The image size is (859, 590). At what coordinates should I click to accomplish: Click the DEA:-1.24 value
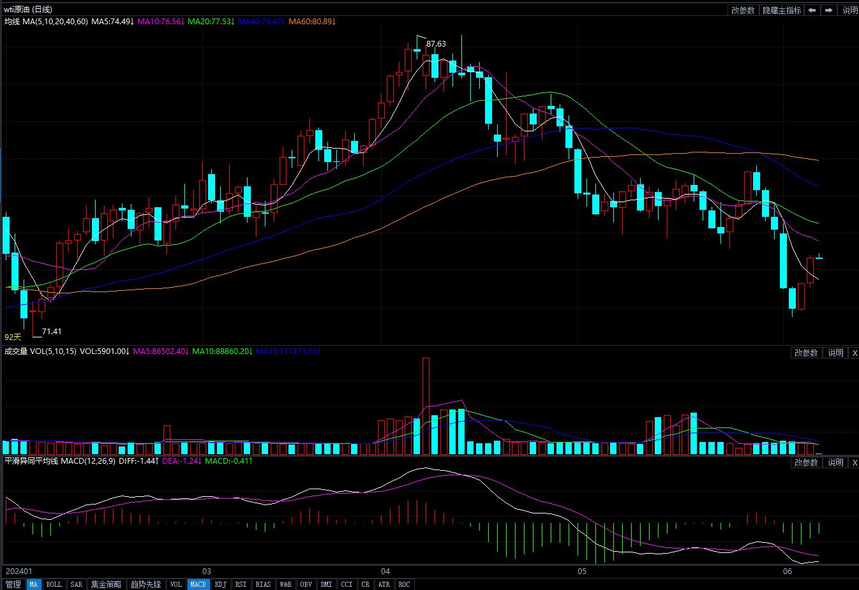tap(183, 461)
